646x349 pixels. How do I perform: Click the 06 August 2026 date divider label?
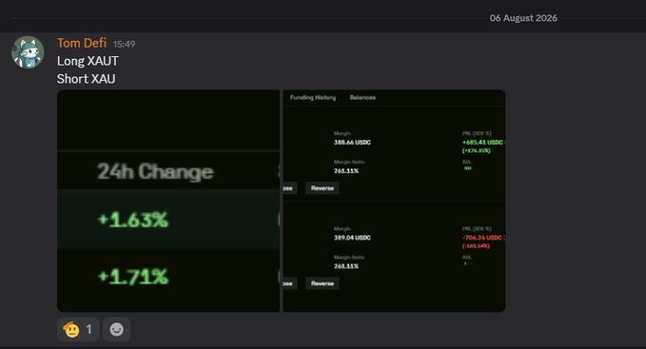[523, 18]
